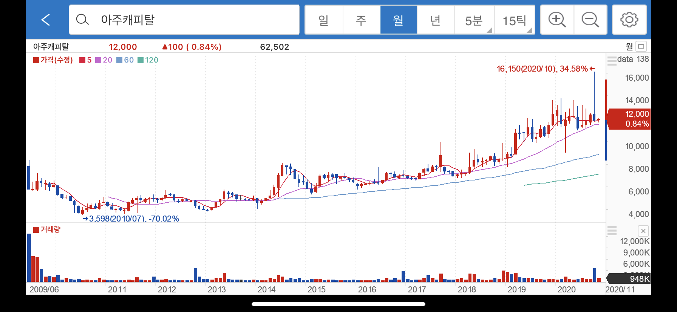Select change ▲100 (0.84%) text

(192, 47)
